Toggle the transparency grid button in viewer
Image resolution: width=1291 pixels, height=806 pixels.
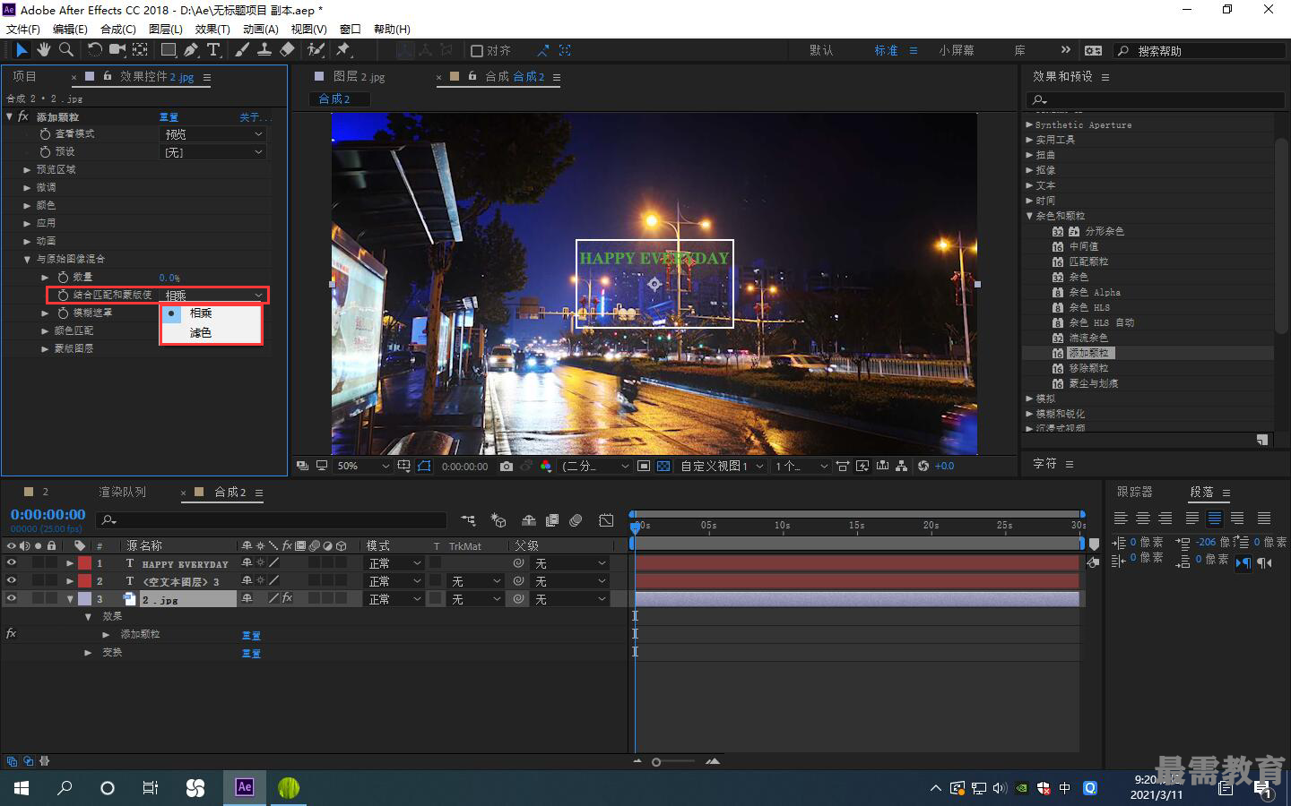663,466
